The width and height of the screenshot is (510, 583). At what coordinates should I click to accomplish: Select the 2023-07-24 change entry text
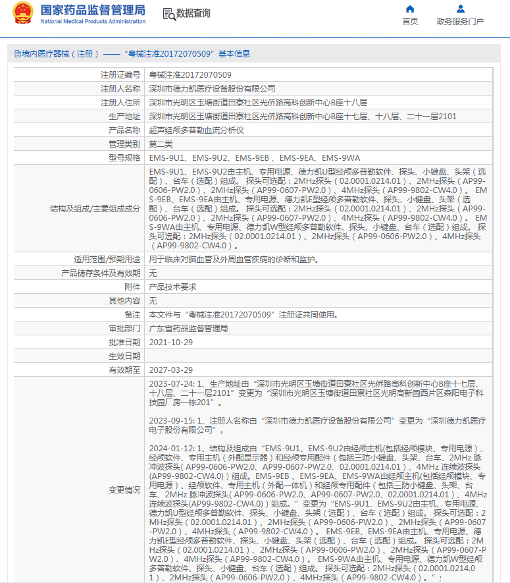pyautogui.click(x=317, y=393)
